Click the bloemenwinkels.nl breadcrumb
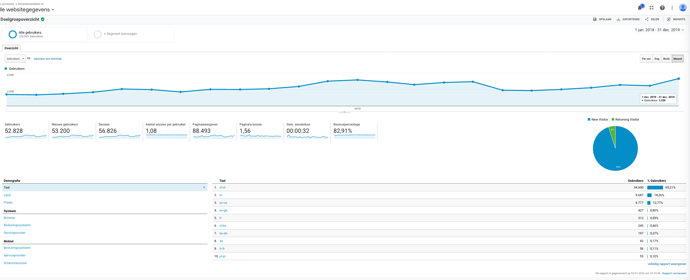Viewport: 690px width, 280px height. pyautogui.click(x=31, y=4)
